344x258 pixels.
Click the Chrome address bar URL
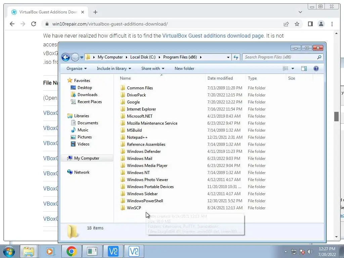tap(110, 24)
